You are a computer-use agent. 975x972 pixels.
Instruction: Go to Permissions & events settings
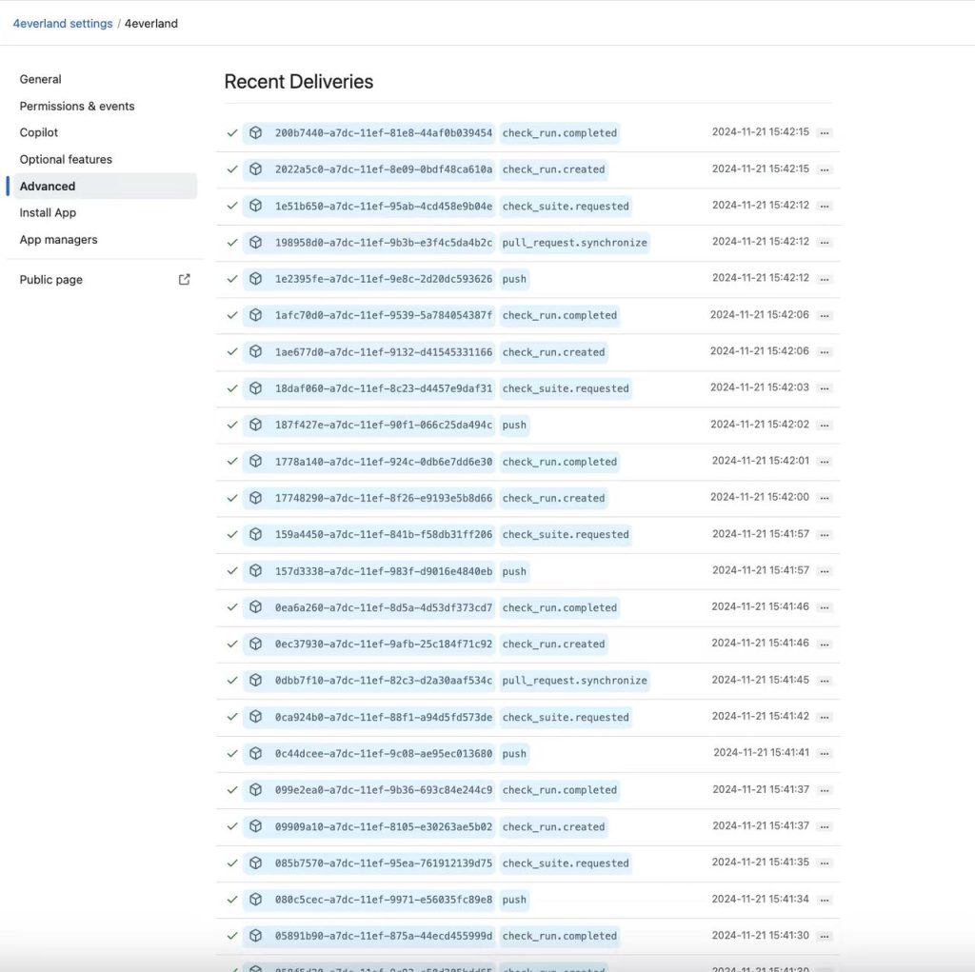tap(77, 106)
